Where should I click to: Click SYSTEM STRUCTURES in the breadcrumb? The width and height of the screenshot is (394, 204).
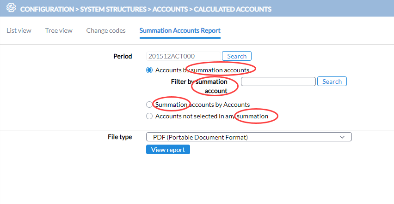113,9
